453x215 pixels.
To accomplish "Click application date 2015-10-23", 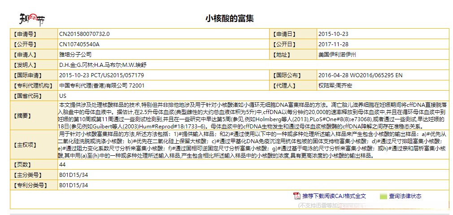I will click(333, 34).
